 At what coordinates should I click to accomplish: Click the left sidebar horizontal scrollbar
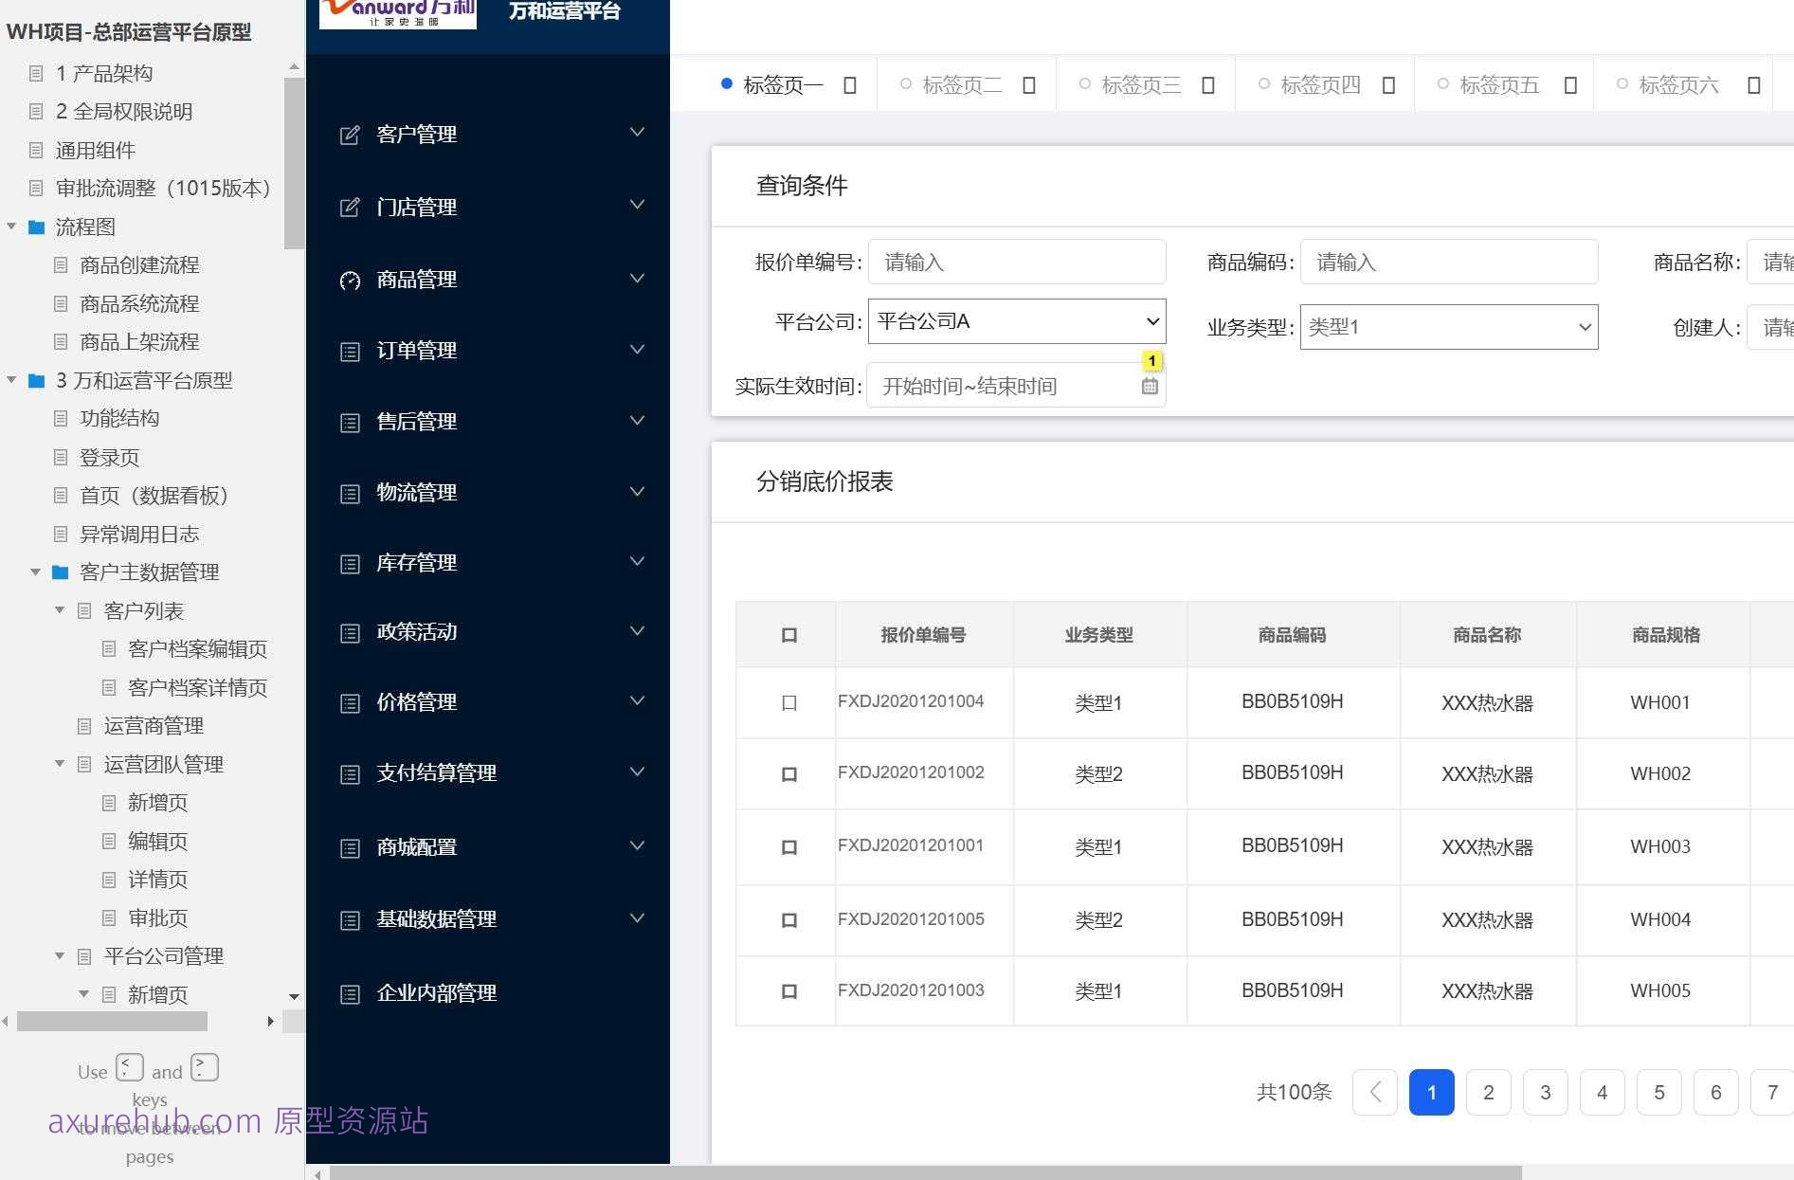click(111, 1022)
